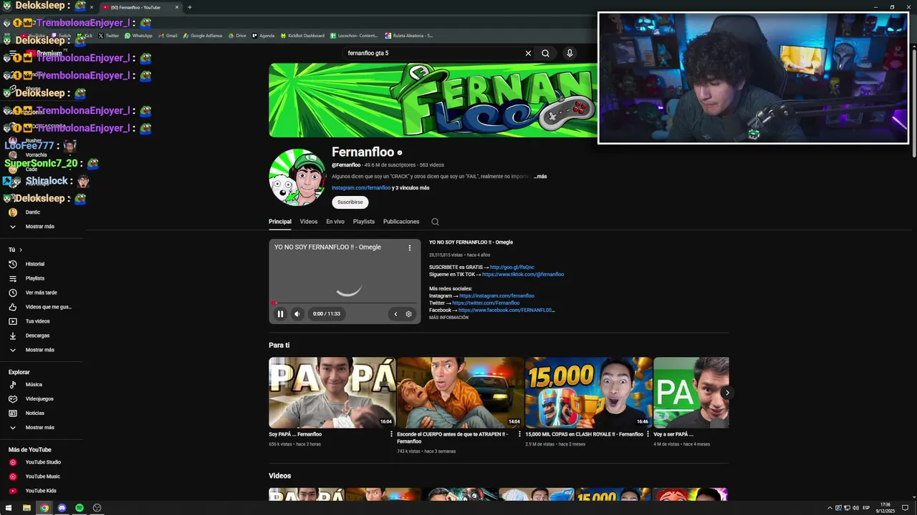This screenshot has width=917, height=515.
Task: Search within the Fernanfloo channel
Action: (435, 222)
